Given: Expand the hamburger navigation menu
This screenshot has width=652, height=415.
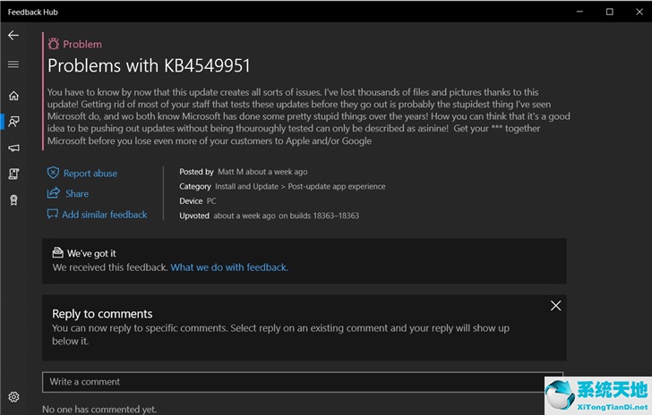Looking at the screenshot, I should click(13, 64).
